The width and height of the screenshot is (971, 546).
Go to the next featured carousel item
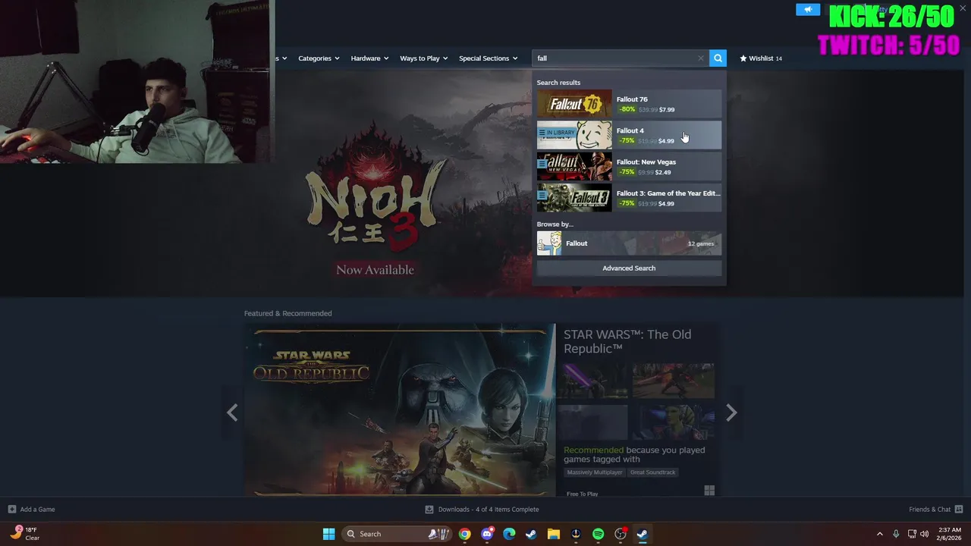coord(731,413)
